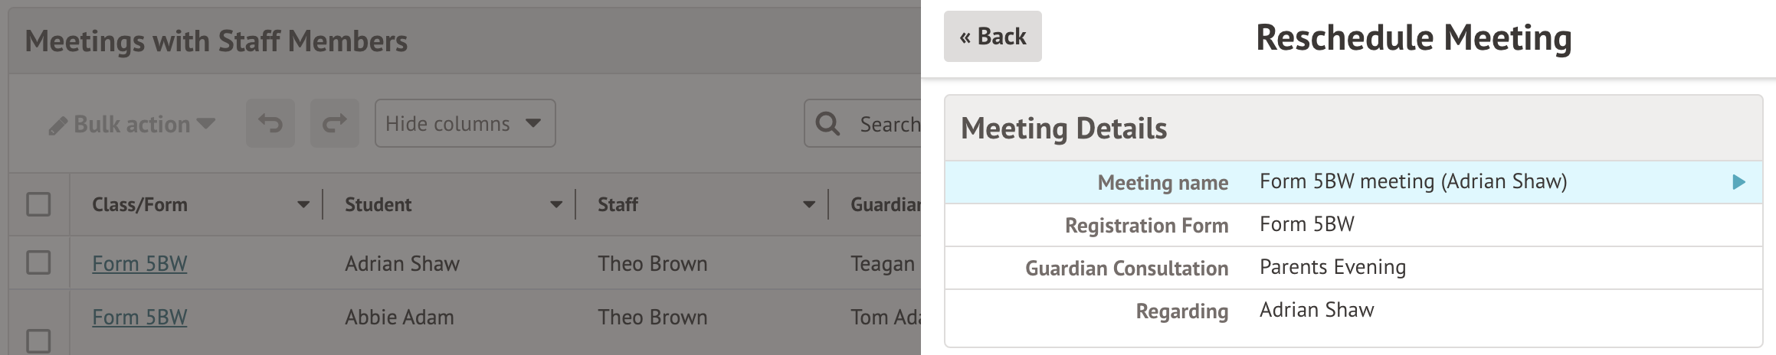This screenshot has height=355, width=1776.
Task: Select the Registration Form row
Action: (x=1353, y=225)
